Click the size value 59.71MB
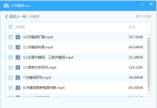 coord(136,37)
